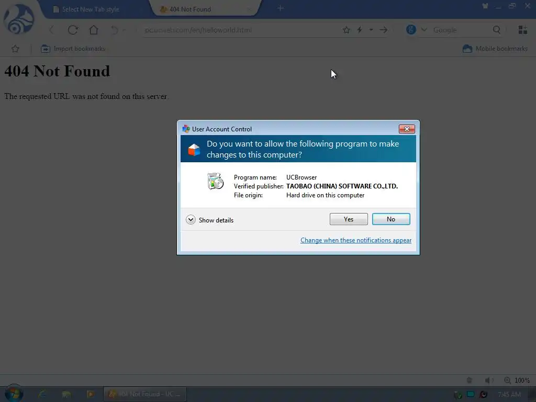Launch Internet Explorer from the taskbar
Screen dimensions: 536x402
(42, 394)
